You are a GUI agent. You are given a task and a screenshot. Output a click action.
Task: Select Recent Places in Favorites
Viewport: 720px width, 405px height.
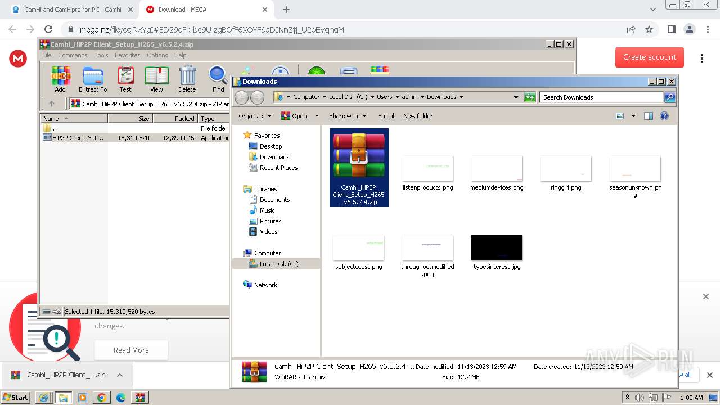(x=278, y=168)
